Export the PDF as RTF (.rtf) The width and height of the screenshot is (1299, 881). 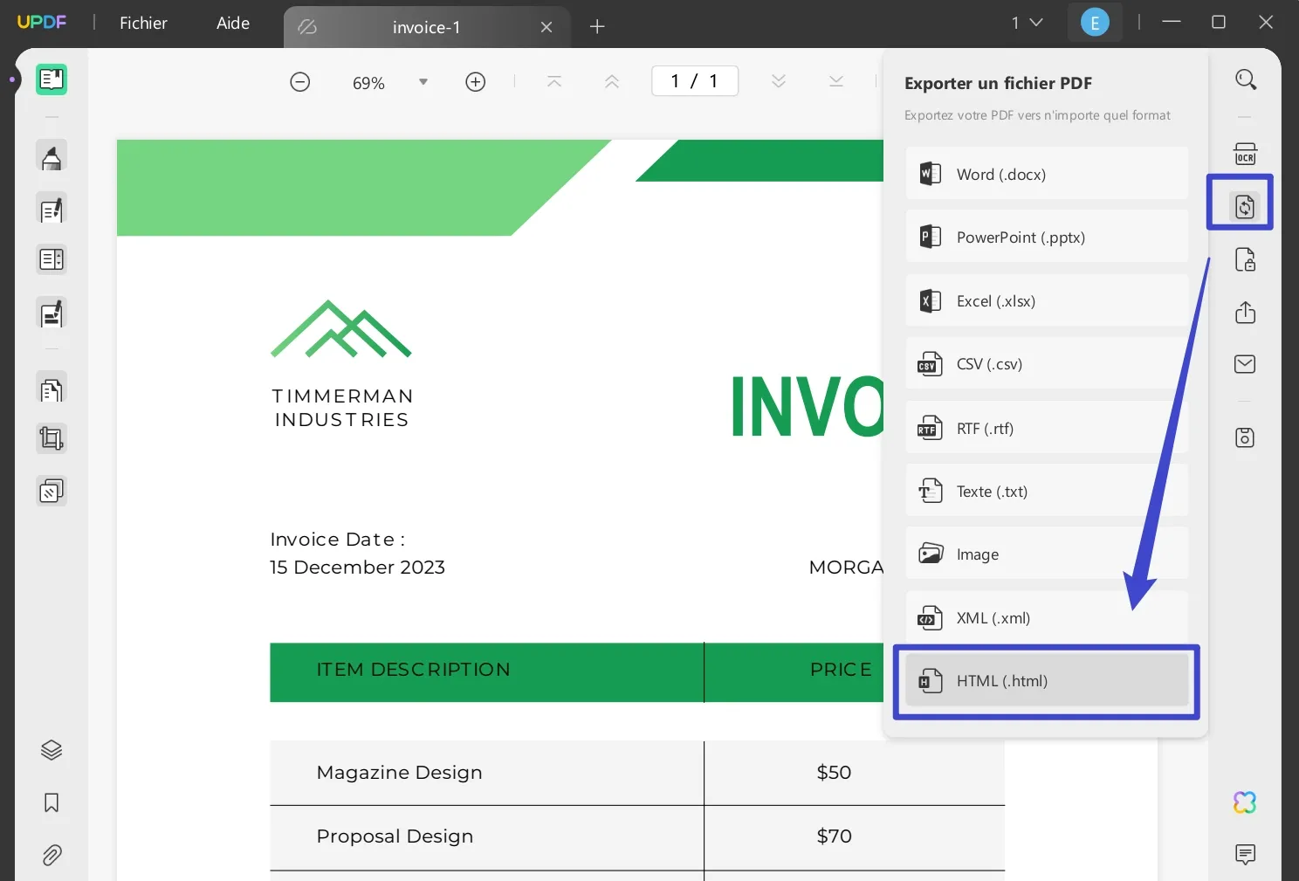1047,428
